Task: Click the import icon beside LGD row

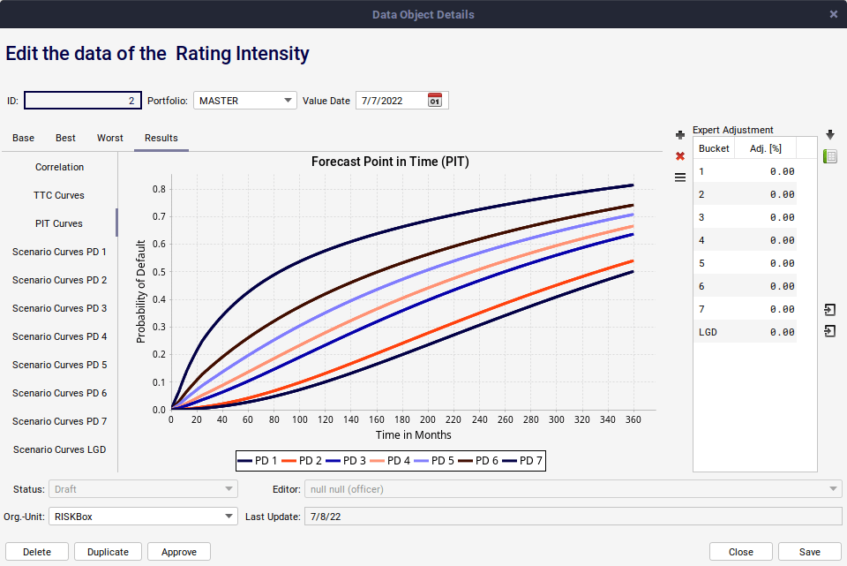Action: coord(829,331)
